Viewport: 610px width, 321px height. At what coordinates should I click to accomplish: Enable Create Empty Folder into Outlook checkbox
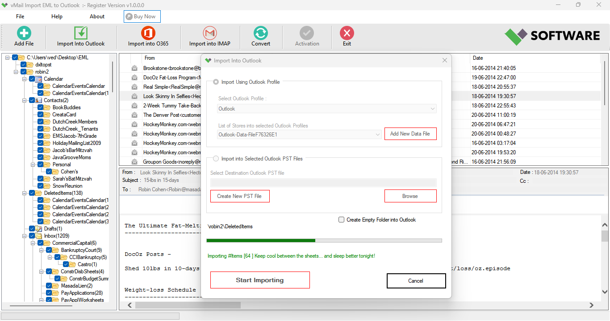click(x=342, y=220)
